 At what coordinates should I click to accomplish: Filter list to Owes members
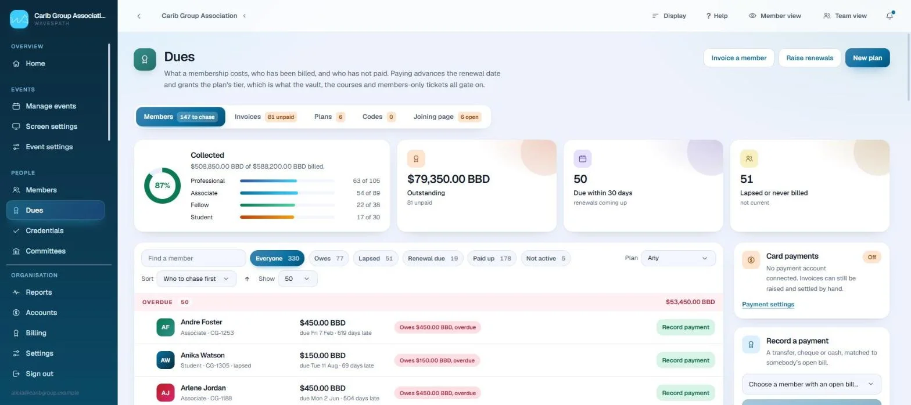tap(328, 258)
